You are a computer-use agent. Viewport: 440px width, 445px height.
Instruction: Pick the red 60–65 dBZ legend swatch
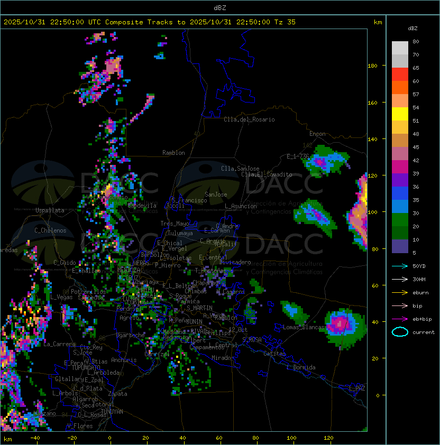[x=400, y=74]
